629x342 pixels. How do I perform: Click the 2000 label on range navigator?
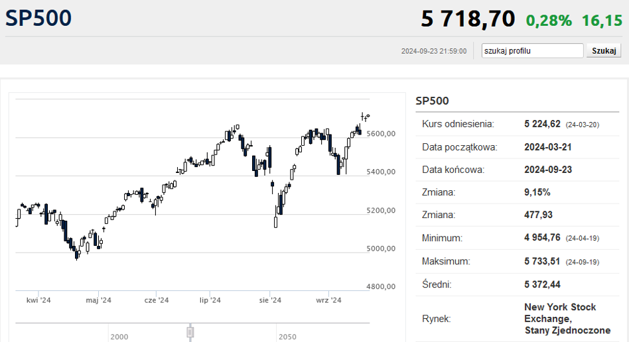click(119, 337)
